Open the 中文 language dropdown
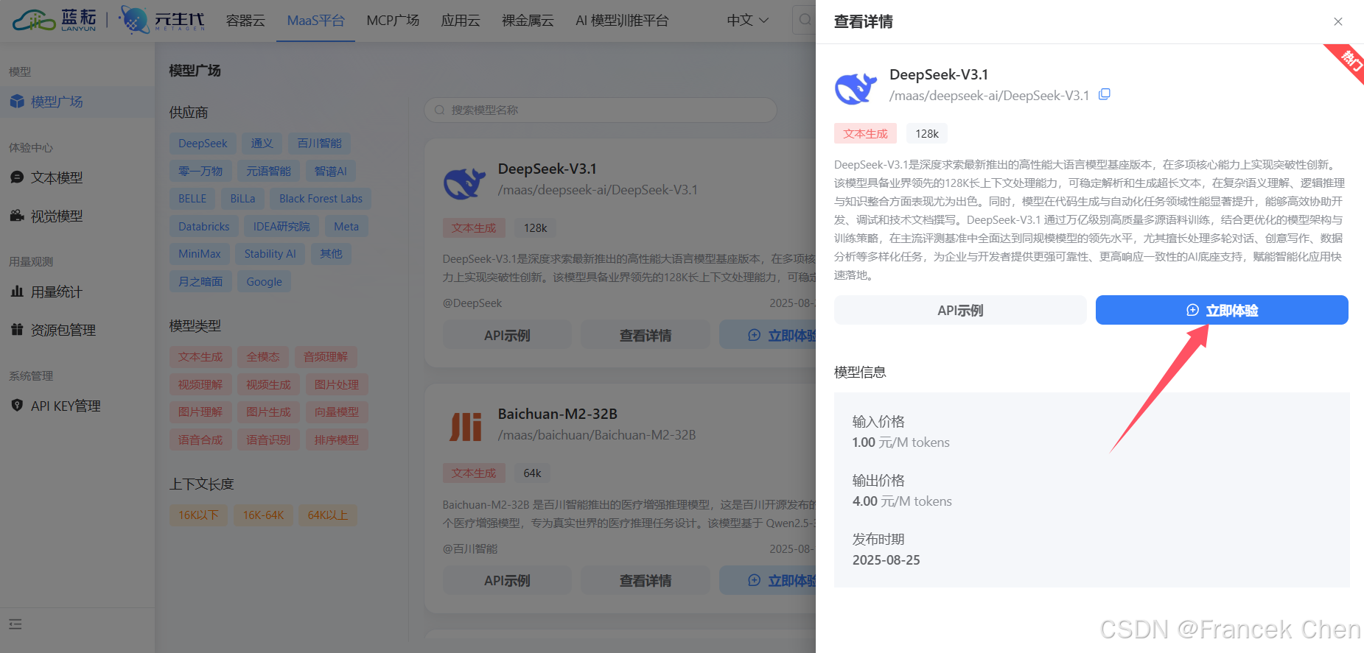Viewport: 1364px width, 653px height. (x=747, y=21)
